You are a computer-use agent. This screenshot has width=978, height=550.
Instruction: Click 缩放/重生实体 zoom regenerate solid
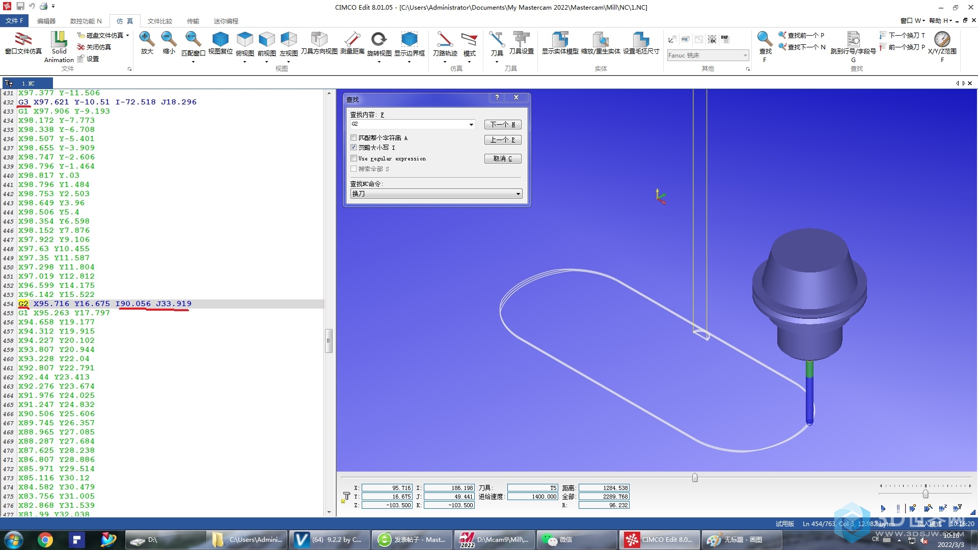point(601,43)
